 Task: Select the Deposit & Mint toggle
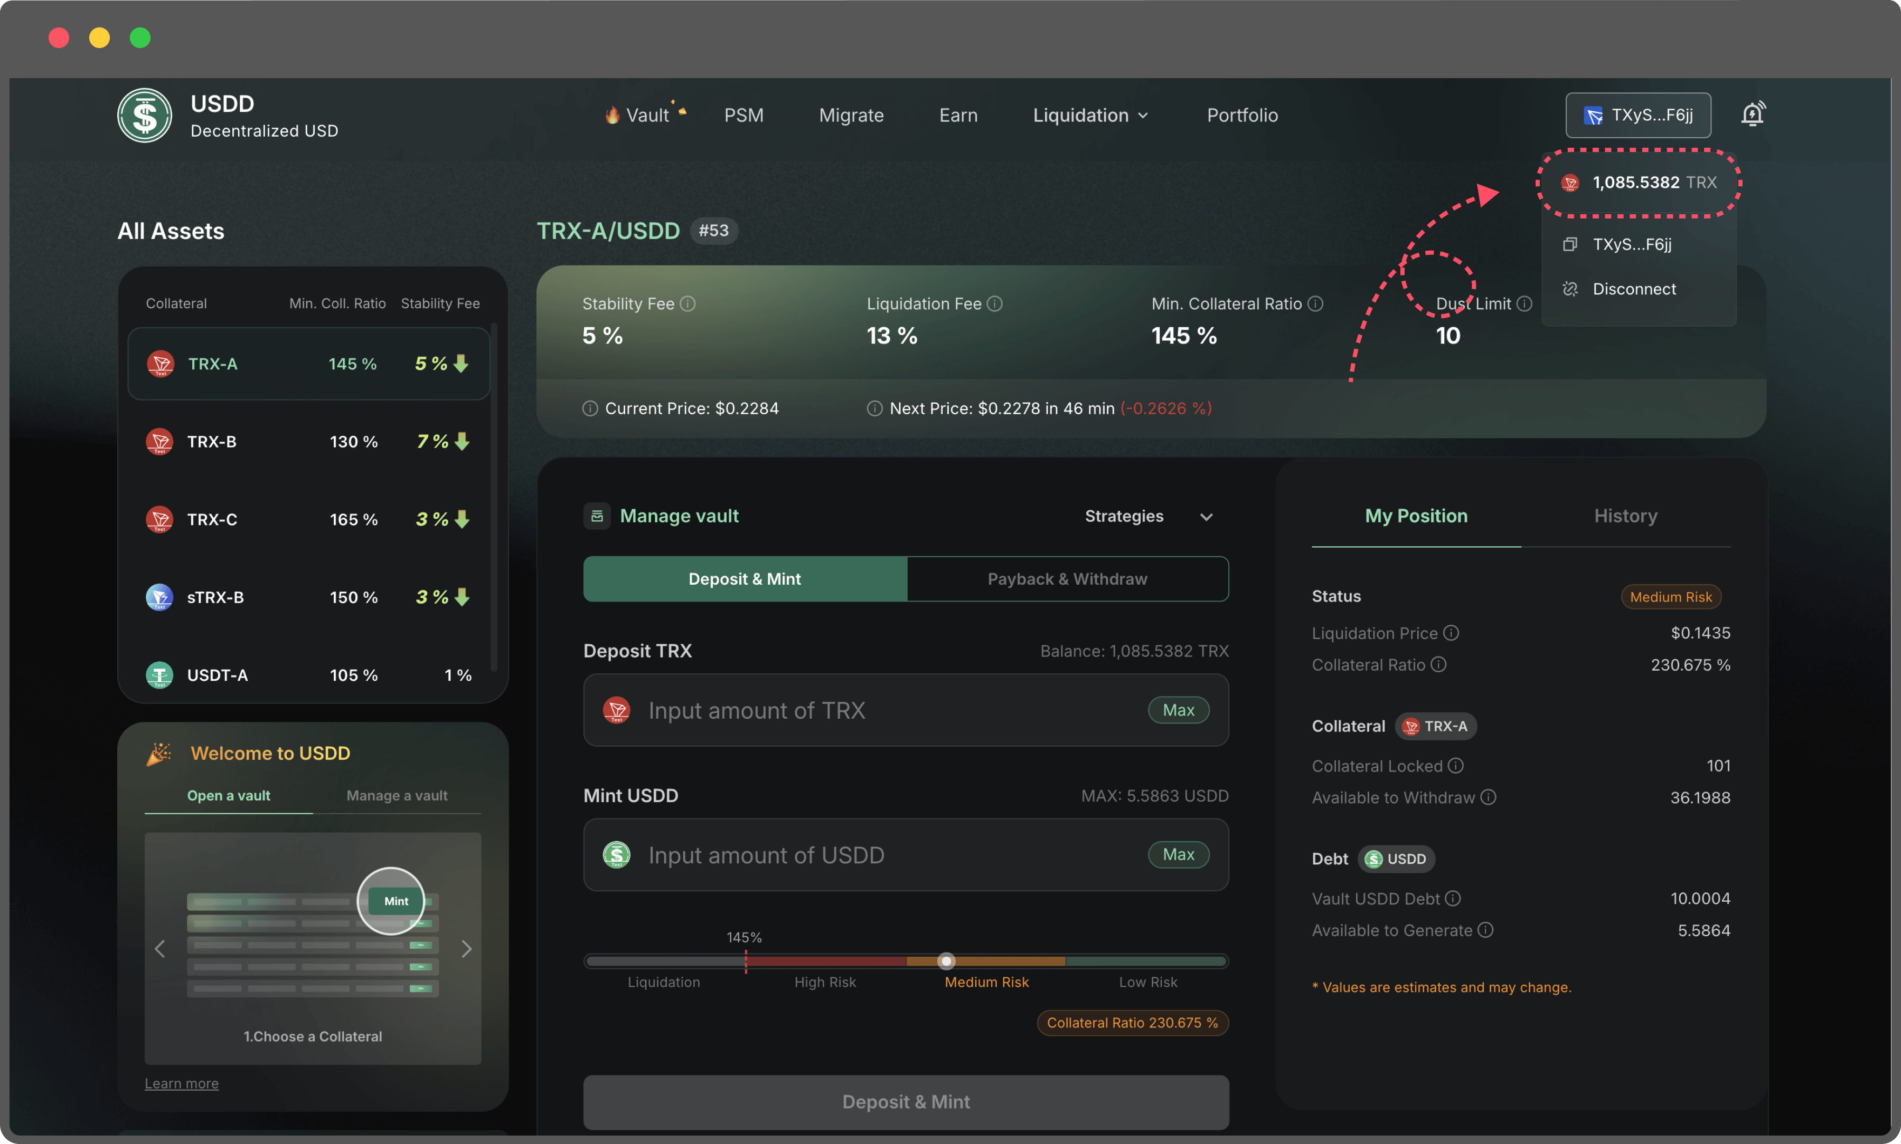click(x=744, y=579)
